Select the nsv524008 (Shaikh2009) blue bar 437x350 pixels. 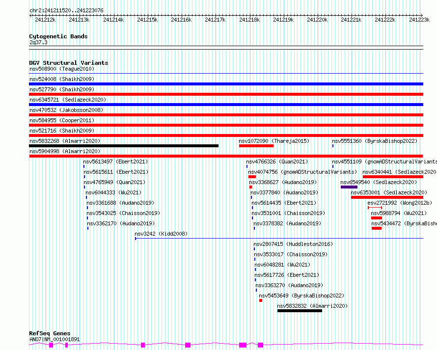point(226,84)
